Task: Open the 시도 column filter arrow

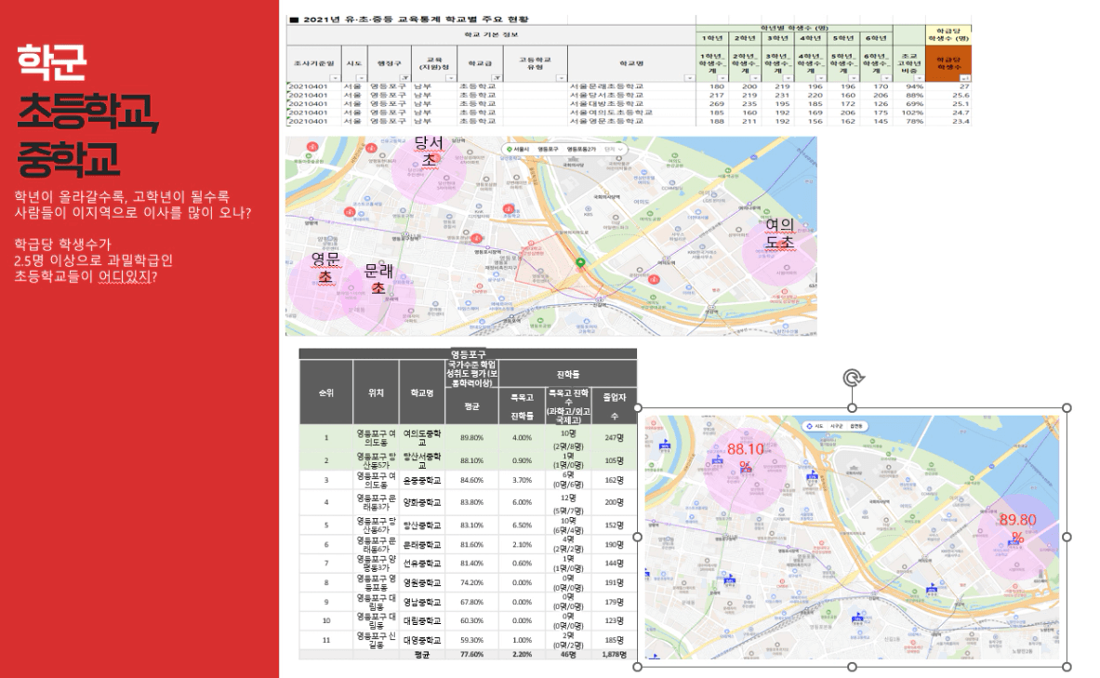Action: [x=361, y=78]
